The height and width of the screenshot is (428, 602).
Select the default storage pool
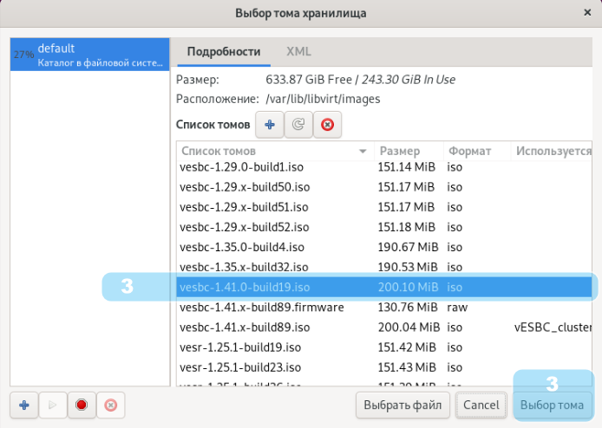tap(89, 55)
